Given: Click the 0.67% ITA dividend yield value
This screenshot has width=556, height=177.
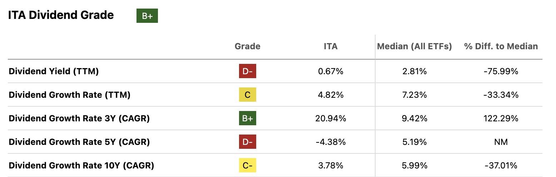Looking at the screenshot, I should (331, 71).
